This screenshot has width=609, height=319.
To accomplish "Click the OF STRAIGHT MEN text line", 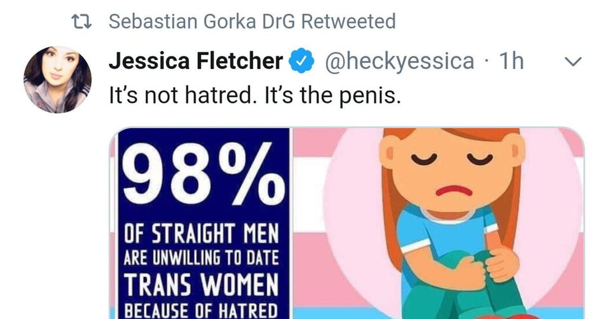I will pyautogui.click(x=202, y=235).
